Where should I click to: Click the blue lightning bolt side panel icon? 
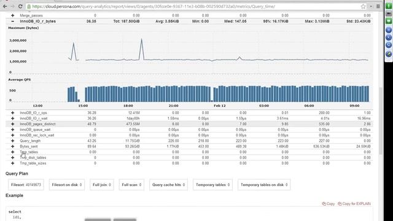pyautogui.click(x=389, y=54)
